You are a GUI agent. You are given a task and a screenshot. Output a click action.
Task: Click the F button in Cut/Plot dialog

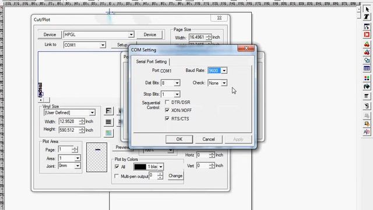[108, 111]
